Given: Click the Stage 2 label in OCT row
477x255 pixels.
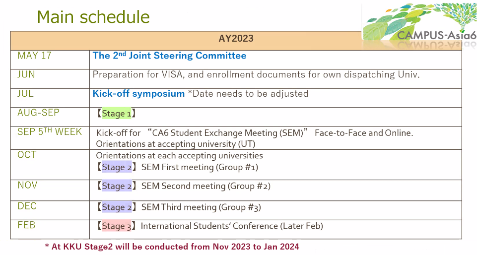Looking at the screenshot, I should 116,167.
